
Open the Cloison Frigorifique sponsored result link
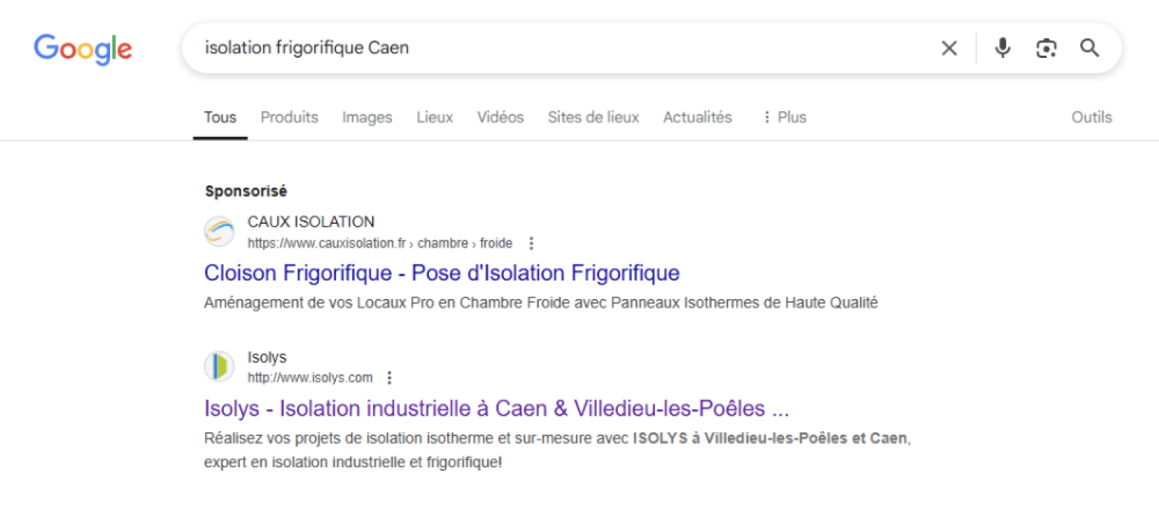(x=442, y=273)
